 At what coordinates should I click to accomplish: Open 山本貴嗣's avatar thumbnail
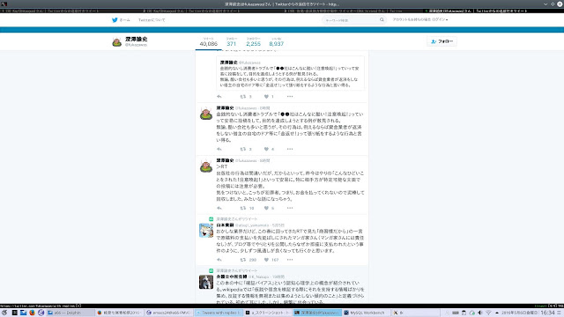click(206, 231)
